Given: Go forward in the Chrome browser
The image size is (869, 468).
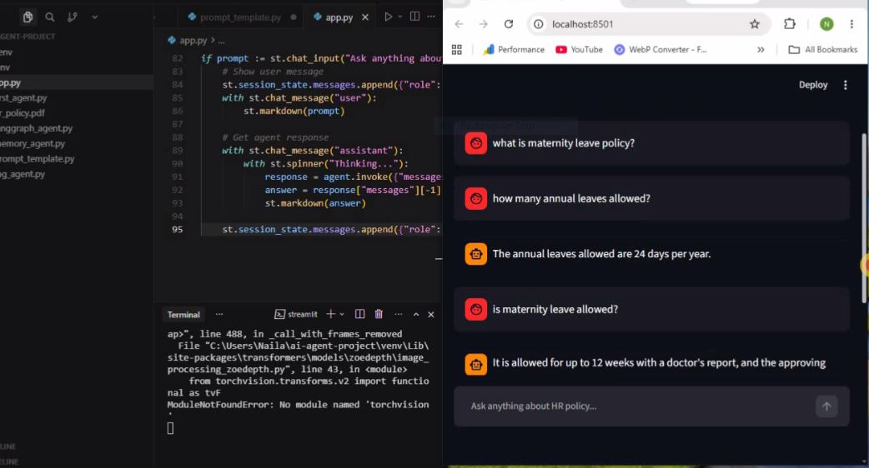Looking at the screenshot, I should pos(483,24).
